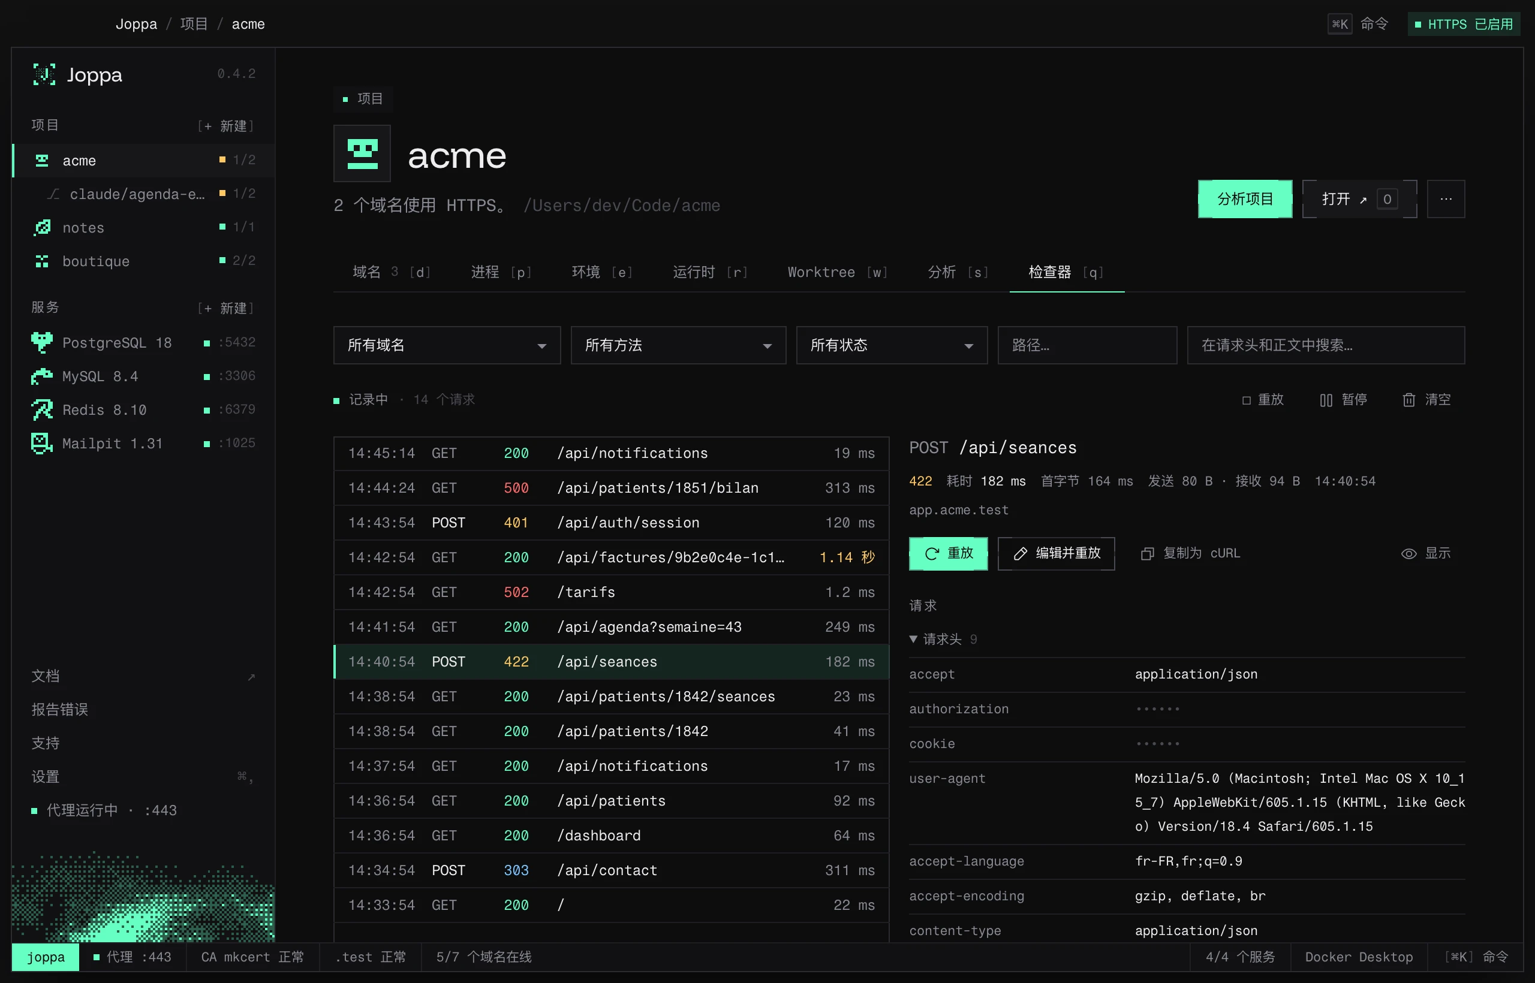Click 项目 in the breadcrumb
The width and height of the screenshot is (1535, 983).
[x=194, y=24]
